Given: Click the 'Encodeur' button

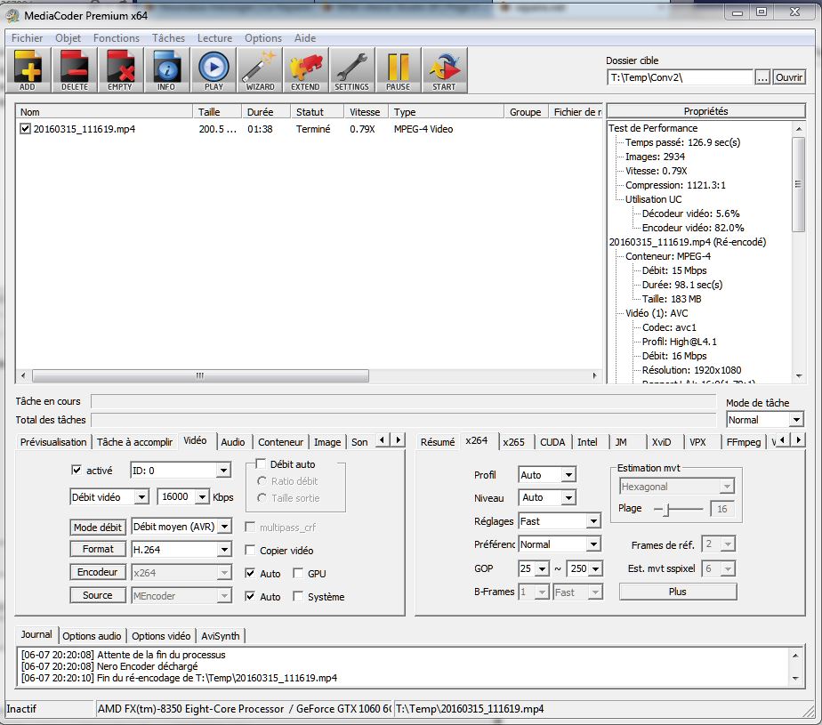Looking at the screenshot, I should click(x=98, y=572).
